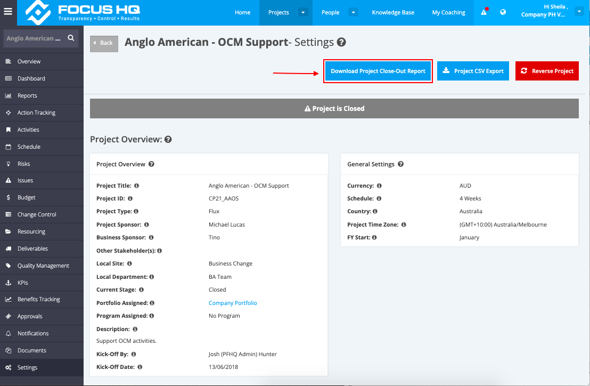The image size is (590, 386).
Task: Click info icon beside Local Site
Action: (x=129, y=263)
